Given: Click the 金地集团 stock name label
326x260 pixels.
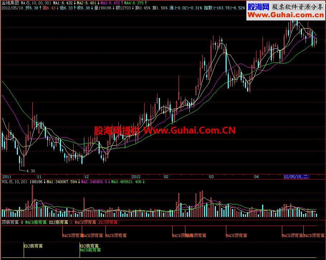Looking at the screenshot, I should coord(10,3).
